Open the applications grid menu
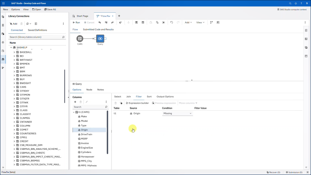Screen dimensions: 311x175 tap(3, 3)
